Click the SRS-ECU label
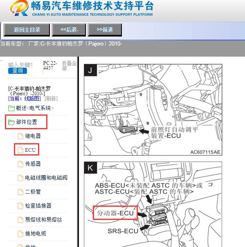Screen dimensions: 245x247 [123, 231]
